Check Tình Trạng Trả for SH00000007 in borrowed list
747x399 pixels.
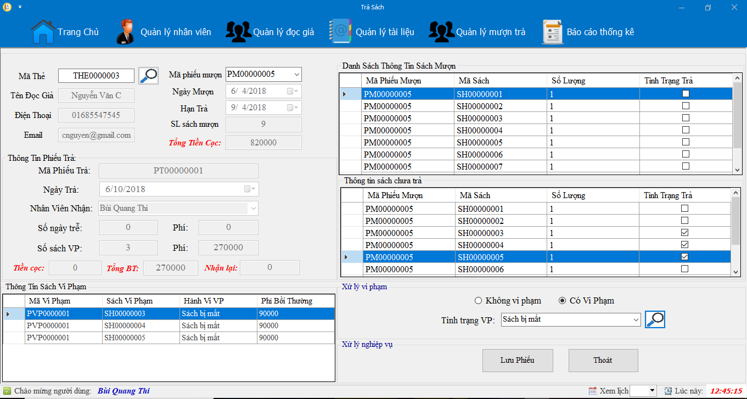[x=686, y=166]
